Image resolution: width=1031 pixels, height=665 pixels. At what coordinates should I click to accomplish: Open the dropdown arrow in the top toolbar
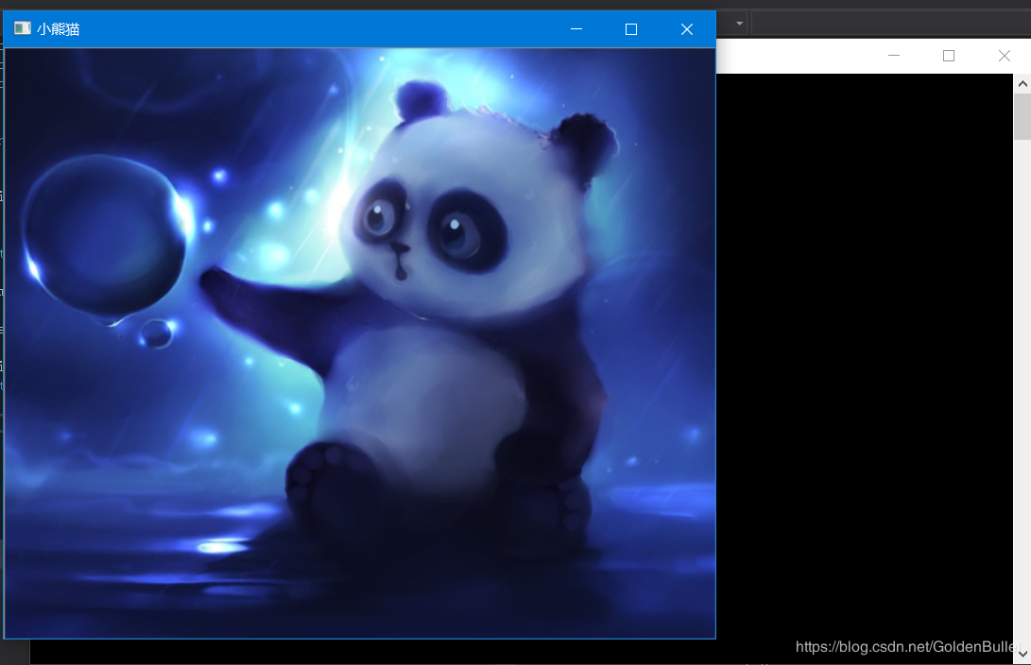740,24
